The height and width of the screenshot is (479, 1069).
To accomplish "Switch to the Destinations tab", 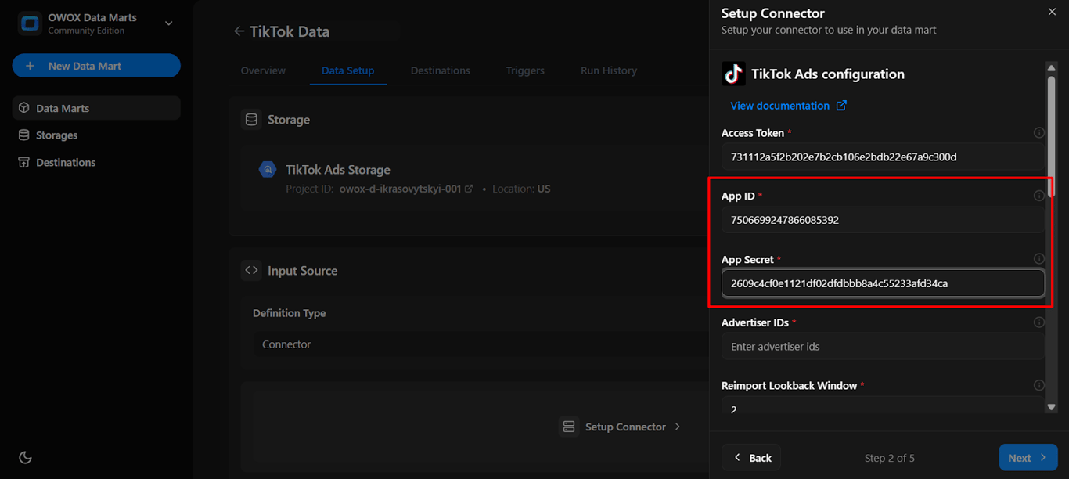I will pyautogui.click(x=441, y=70).
